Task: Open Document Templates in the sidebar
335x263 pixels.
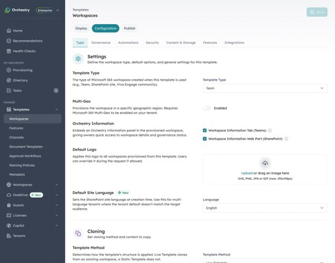Action: 32,146
